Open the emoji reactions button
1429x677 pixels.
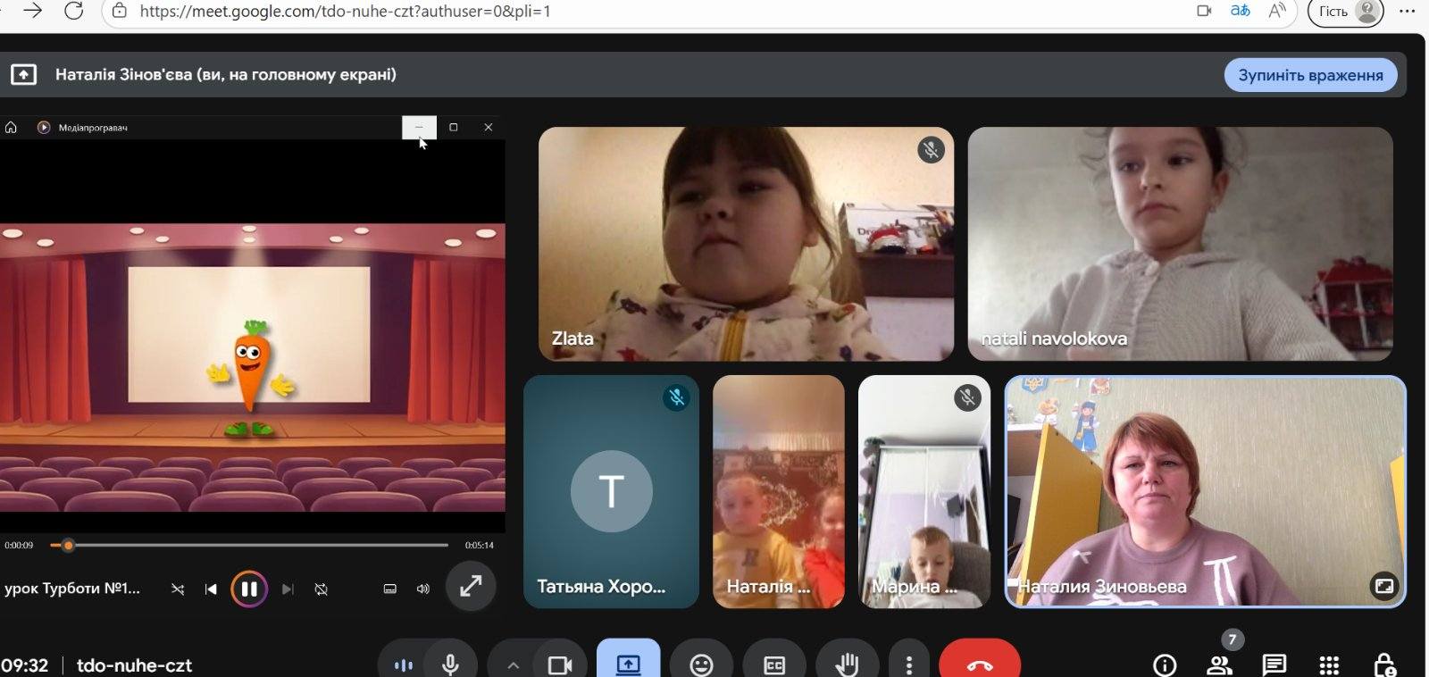[701, 664]
